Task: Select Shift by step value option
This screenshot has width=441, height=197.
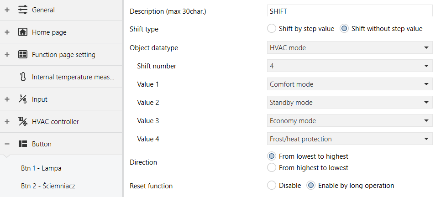Action: (272, 29)
